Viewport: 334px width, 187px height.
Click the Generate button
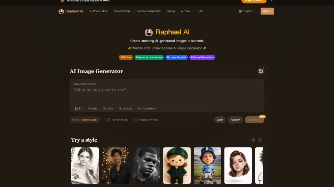(x=254, y=120)
